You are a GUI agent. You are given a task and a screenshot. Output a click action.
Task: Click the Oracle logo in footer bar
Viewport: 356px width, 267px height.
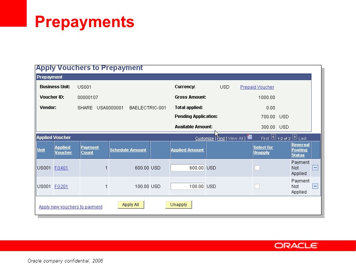[296, 245]
